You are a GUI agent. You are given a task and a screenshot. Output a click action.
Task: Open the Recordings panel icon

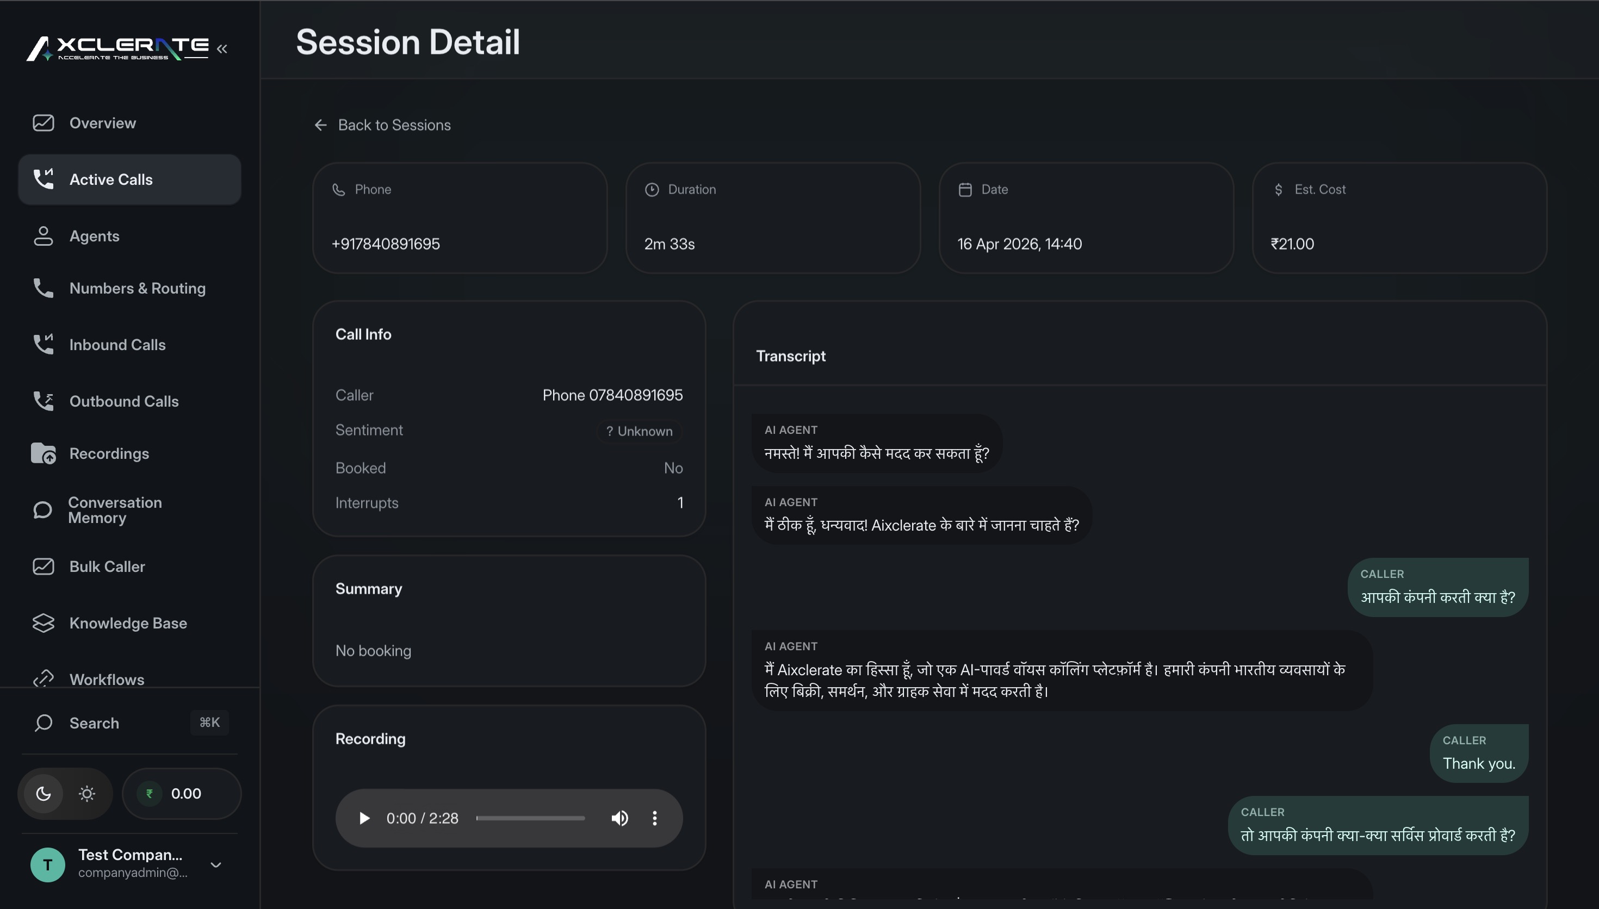(42, 453)
